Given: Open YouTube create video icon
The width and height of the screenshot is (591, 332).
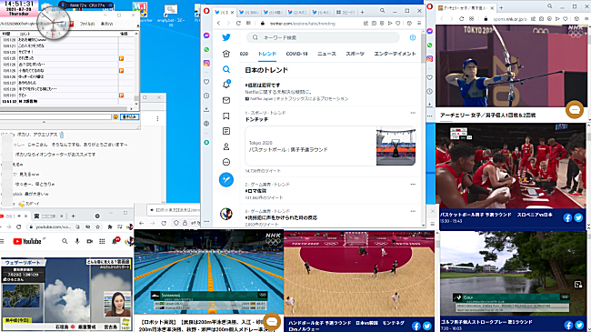Looking at the screenshot, I should pyautogui.click(x=90, y=241).
